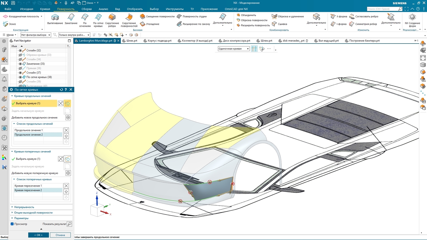427x240 pixels.
Task: Click Добавить новое продольное сечение plus icon
Action: 68,117
